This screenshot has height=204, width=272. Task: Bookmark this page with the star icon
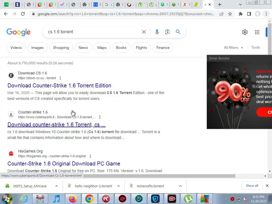230,14
